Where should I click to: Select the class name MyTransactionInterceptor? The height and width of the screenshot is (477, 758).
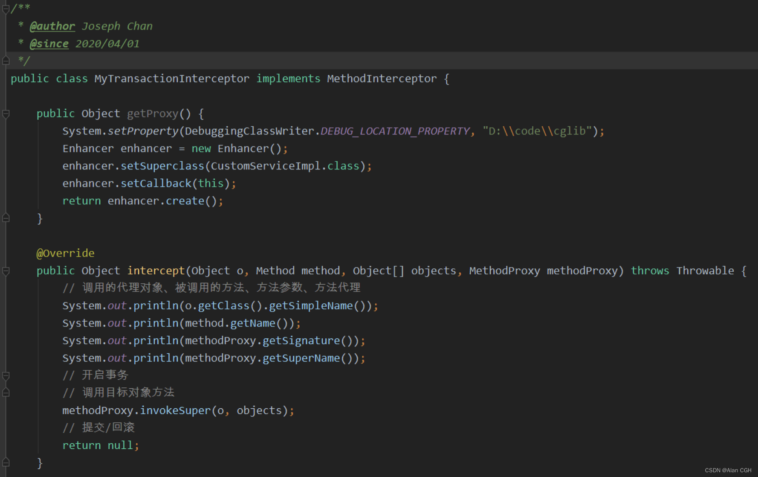171,79
